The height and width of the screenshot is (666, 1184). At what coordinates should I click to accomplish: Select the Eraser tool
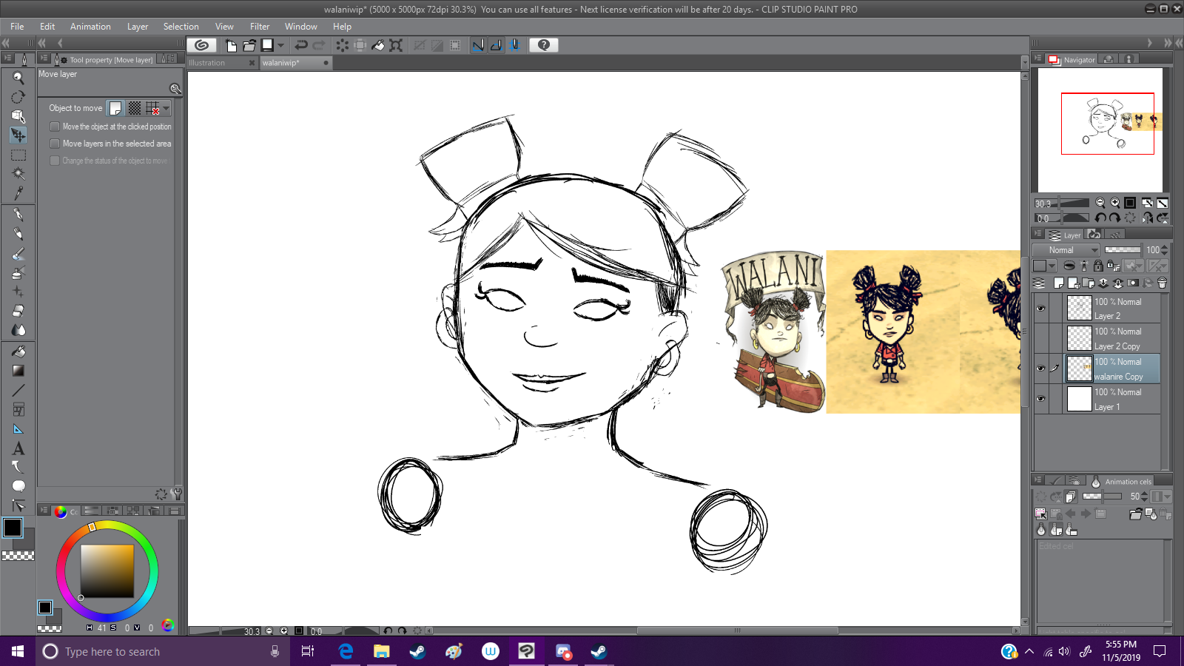pos(18,311)
